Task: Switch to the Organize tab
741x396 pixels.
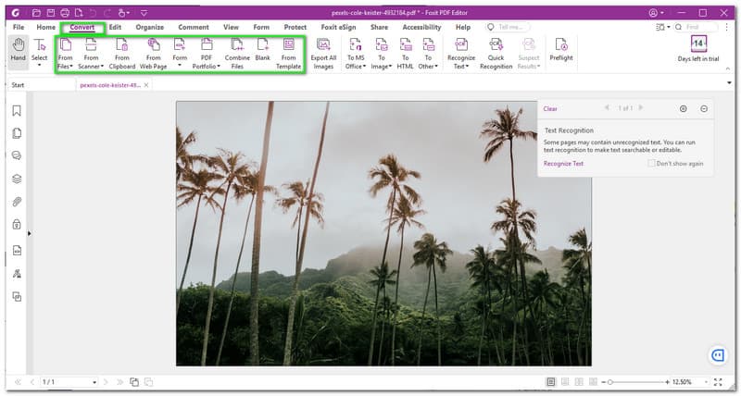Action: pyautogui.click(x=149, y=28)
